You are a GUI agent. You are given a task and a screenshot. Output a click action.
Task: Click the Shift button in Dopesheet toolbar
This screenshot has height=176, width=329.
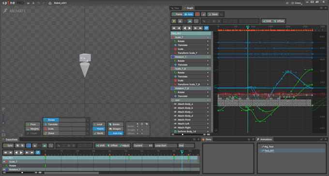click(x=100, y=146)
